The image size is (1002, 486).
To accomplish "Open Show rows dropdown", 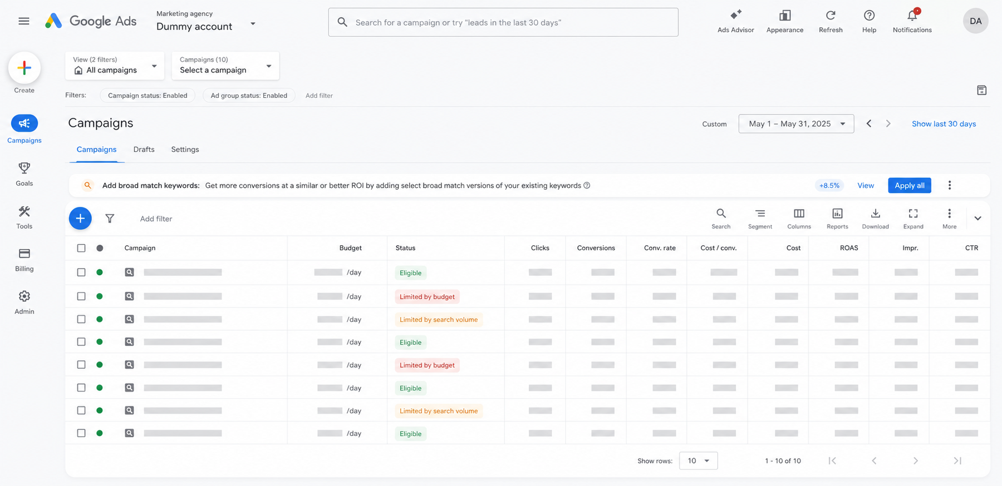I will [698, 460].
